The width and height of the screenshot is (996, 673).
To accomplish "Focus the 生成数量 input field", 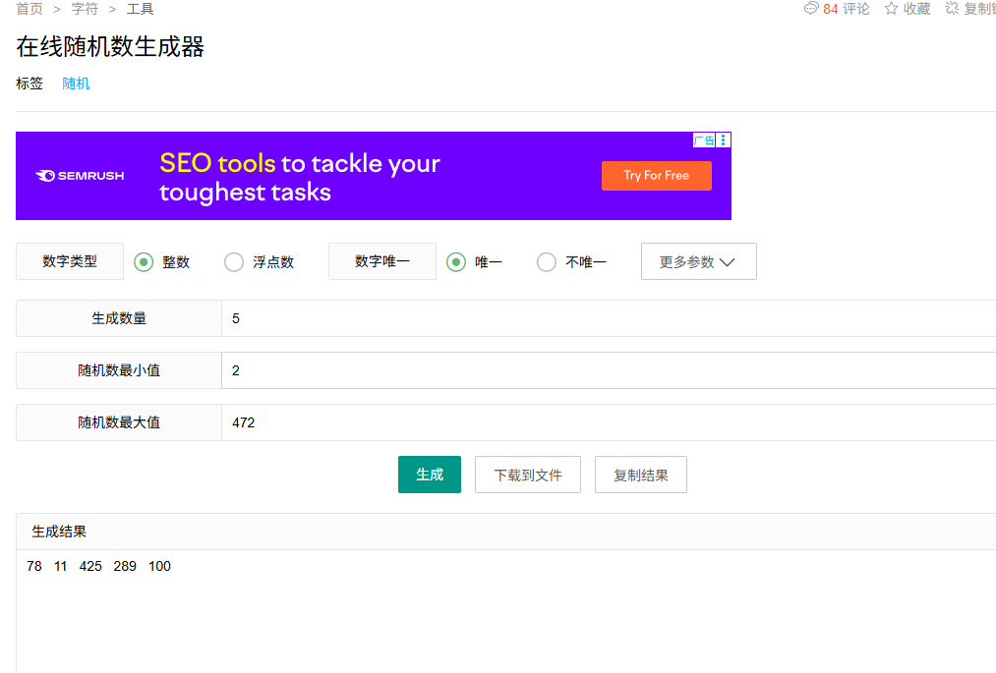I will (x=610, y=318).
